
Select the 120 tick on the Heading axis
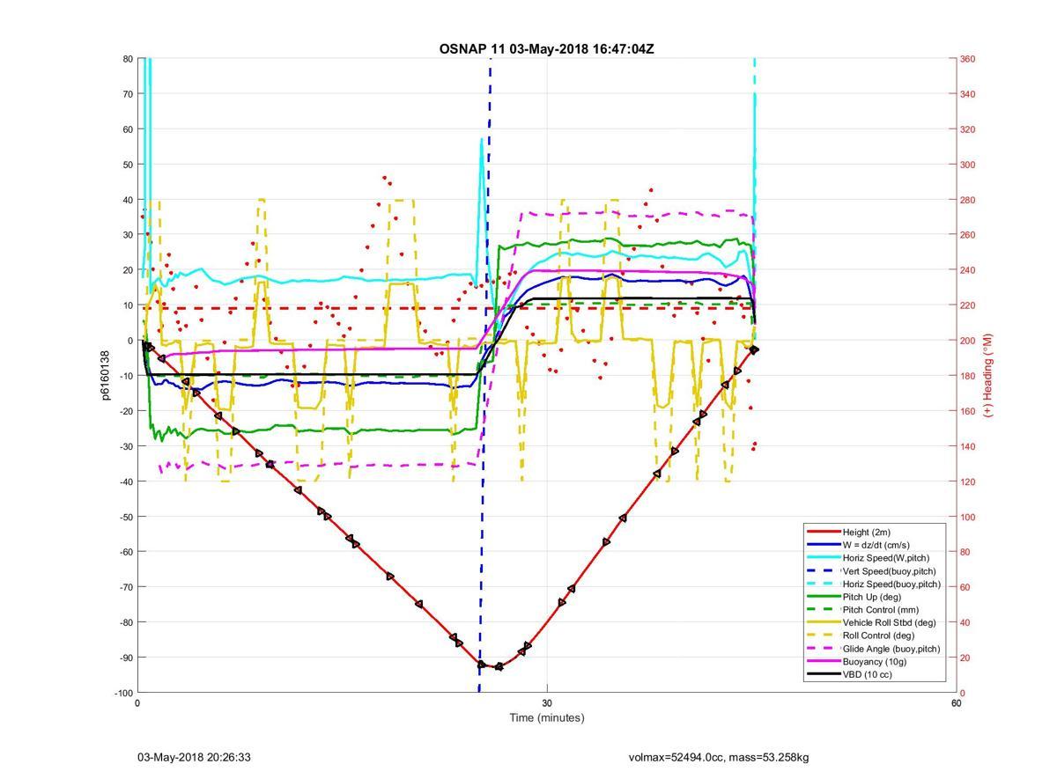[x=968, y=481]
